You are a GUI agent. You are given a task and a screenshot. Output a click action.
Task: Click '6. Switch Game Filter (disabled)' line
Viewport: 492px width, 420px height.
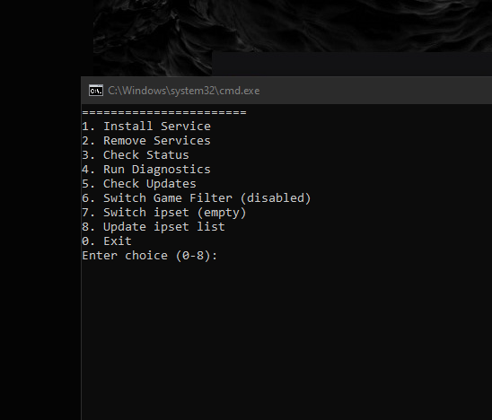197,198
